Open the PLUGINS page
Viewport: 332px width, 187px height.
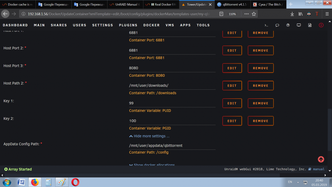[x=128, y=25]
